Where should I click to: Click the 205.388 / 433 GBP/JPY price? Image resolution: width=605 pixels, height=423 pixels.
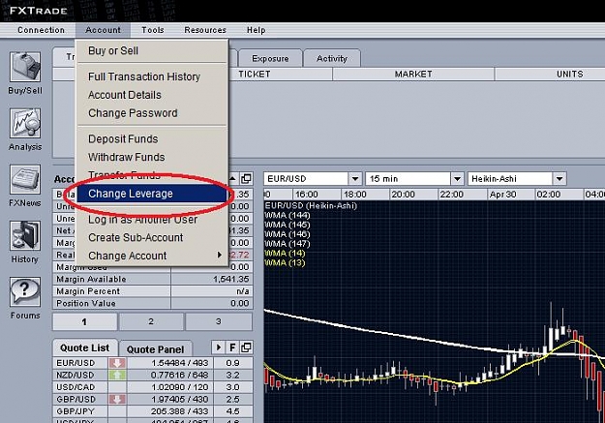click(x=179, y=411)
